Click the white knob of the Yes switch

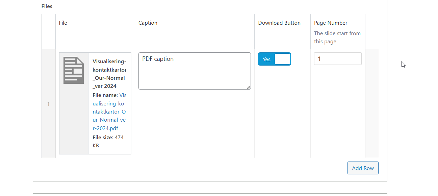pyautogui.click(x=282, y=59)
